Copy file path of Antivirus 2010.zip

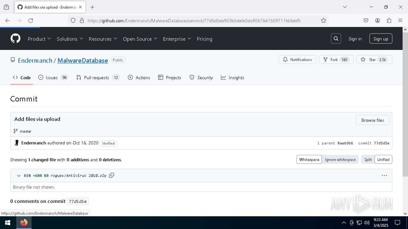click(x=112, y=175)
